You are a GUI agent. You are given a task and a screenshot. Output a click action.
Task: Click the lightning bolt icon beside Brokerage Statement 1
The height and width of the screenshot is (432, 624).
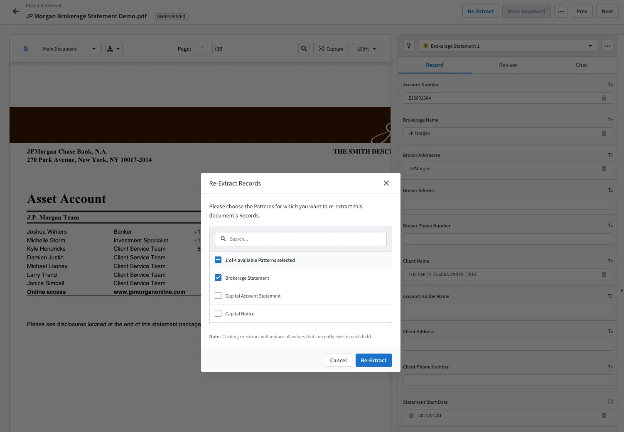coord(409,46)
